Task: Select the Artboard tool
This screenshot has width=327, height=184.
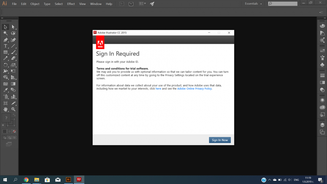Action: pyautogui.click(x=6, y=103)
